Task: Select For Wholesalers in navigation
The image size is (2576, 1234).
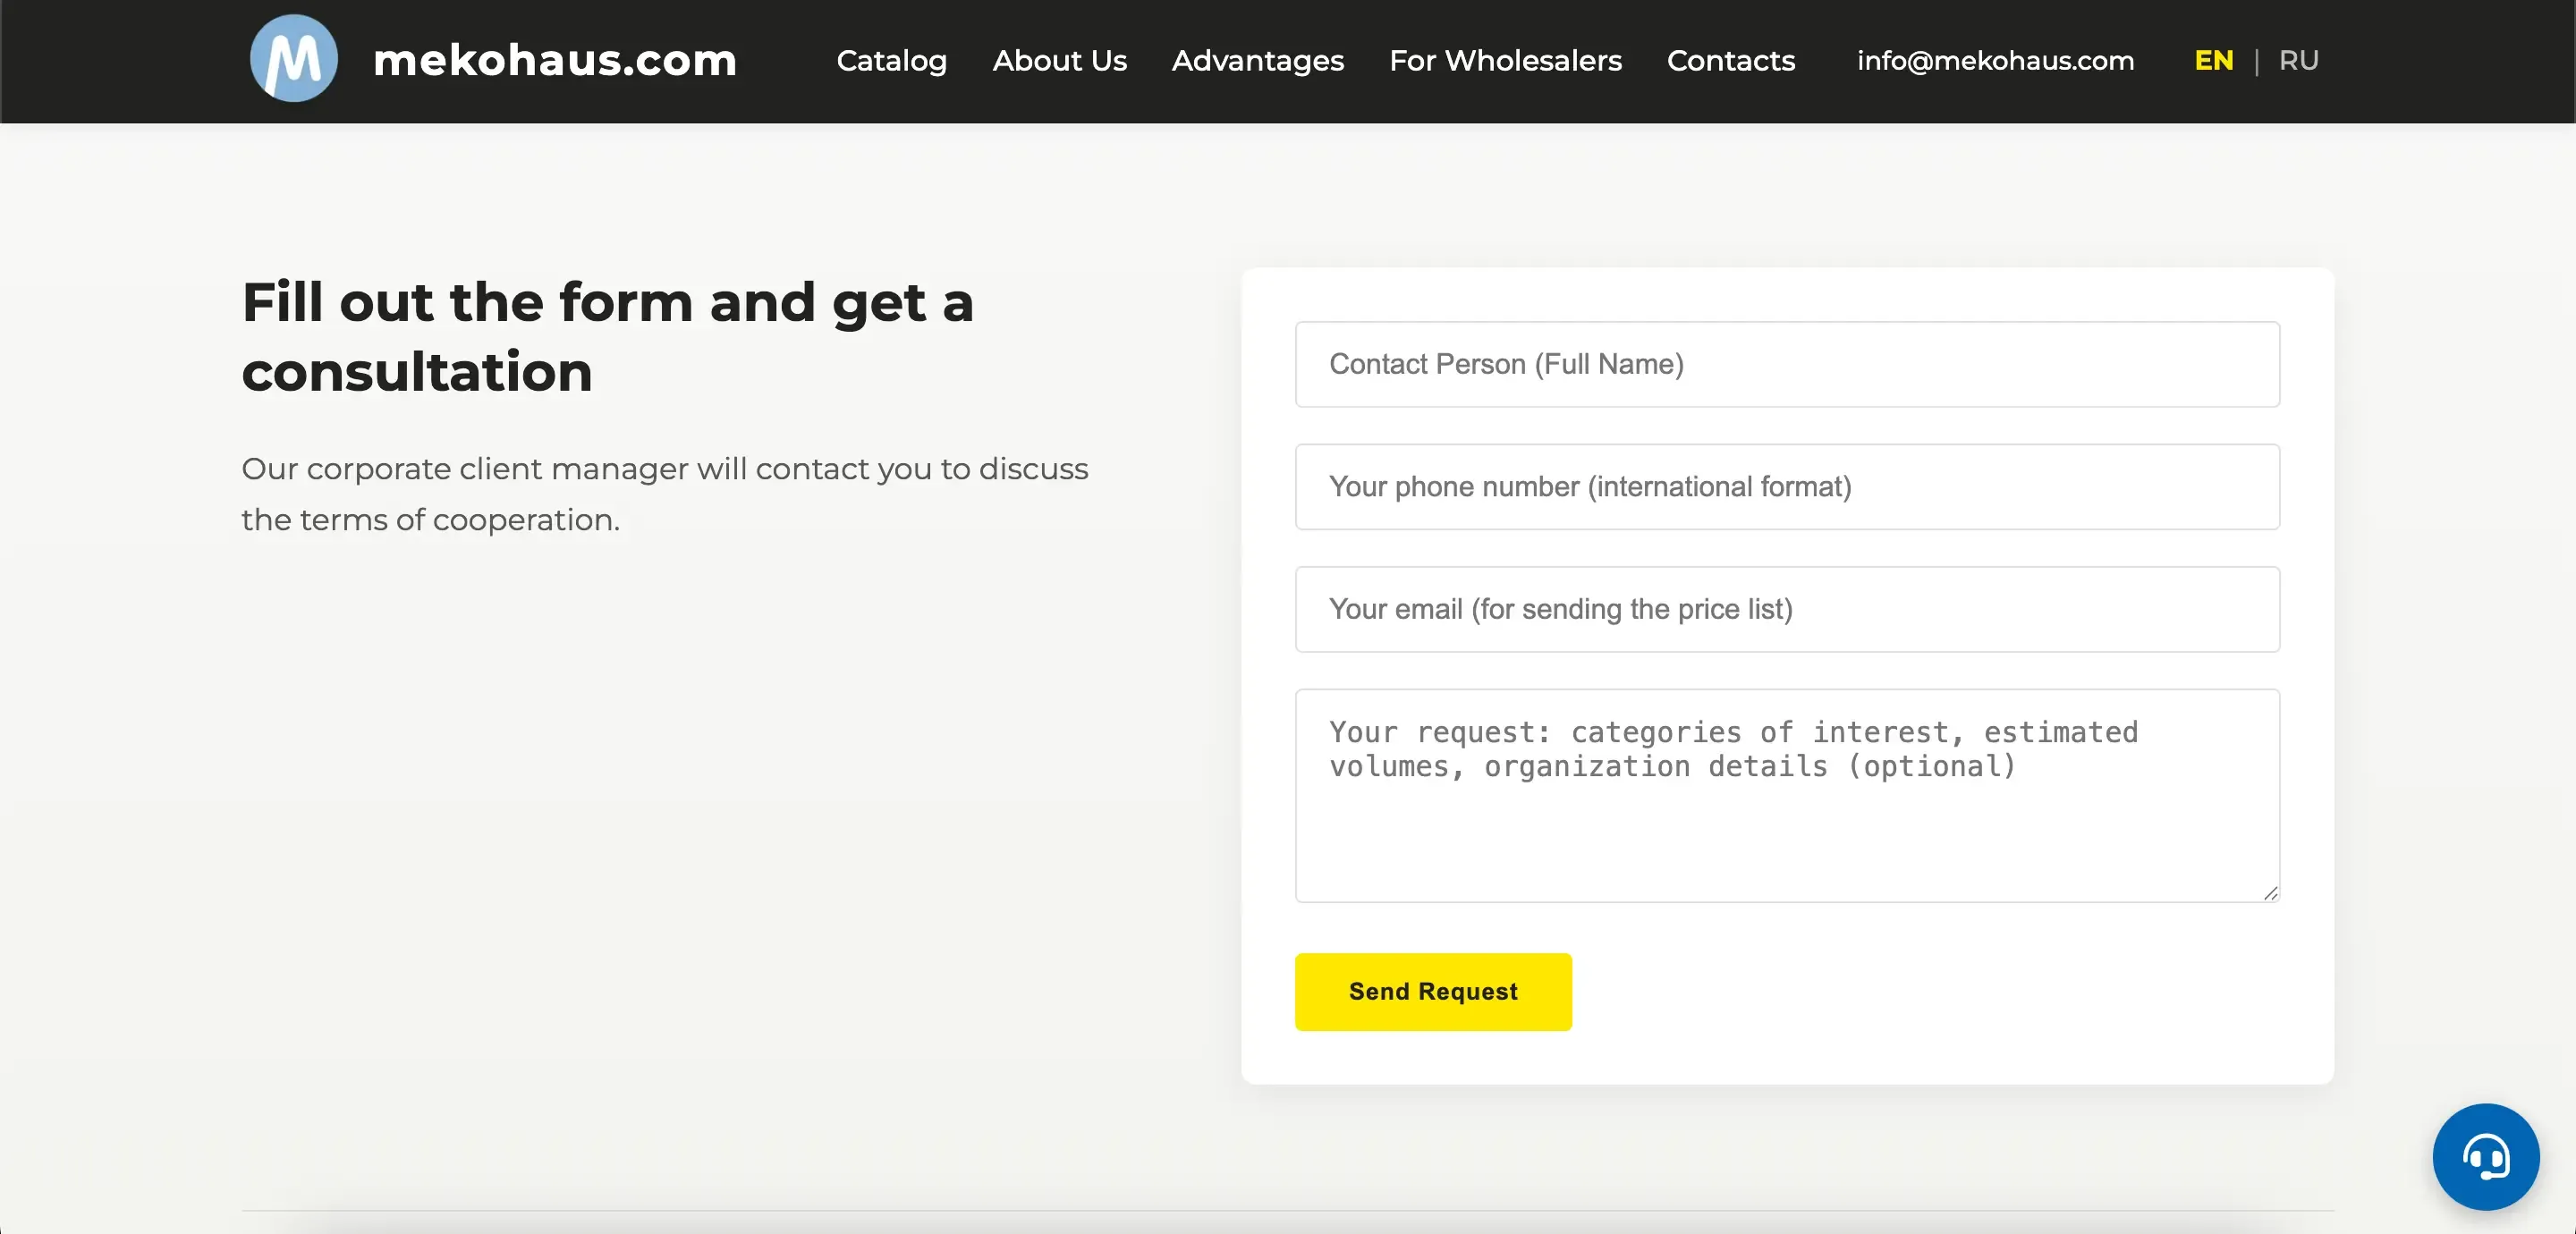Action: (1505, 61)
